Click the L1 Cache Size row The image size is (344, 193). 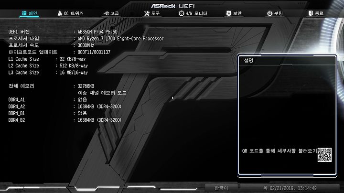47,59
